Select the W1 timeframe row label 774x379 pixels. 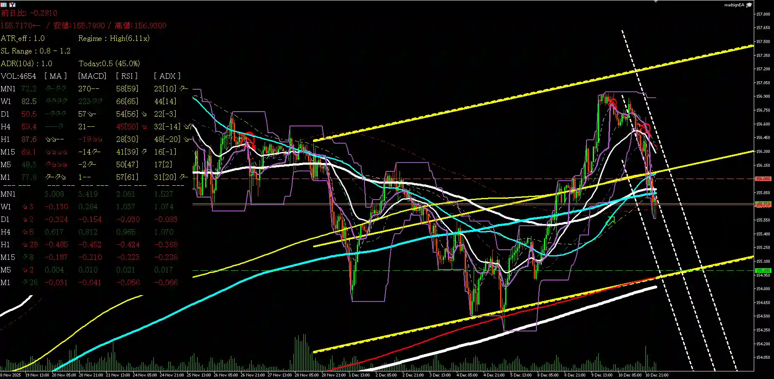tap(6, 101)
